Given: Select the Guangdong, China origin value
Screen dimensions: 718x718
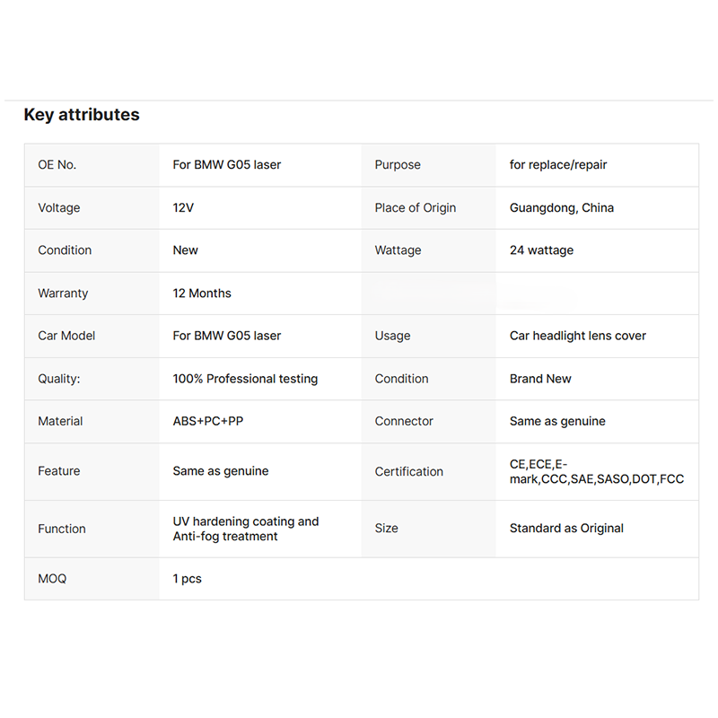Looking at the screenshot, I should coord(562,208).
